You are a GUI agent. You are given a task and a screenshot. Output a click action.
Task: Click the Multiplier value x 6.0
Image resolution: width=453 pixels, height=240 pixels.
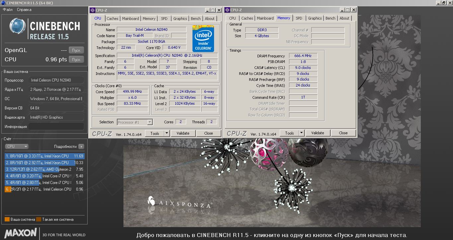[132, 98]
